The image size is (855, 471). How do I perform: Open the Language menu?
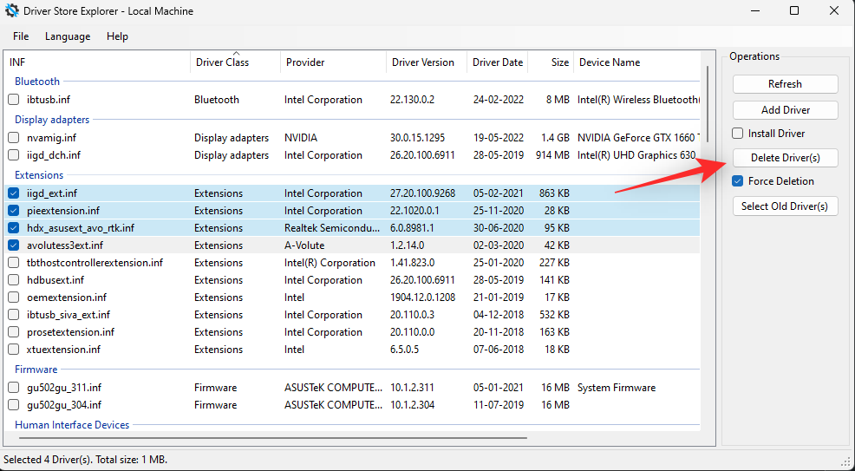click(68, 36)
